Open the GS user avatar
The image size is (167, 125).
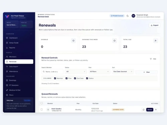pos(133,16)
